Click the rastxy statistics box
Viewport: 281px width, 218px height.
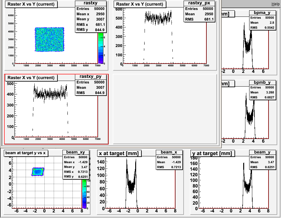coord(91,17)
